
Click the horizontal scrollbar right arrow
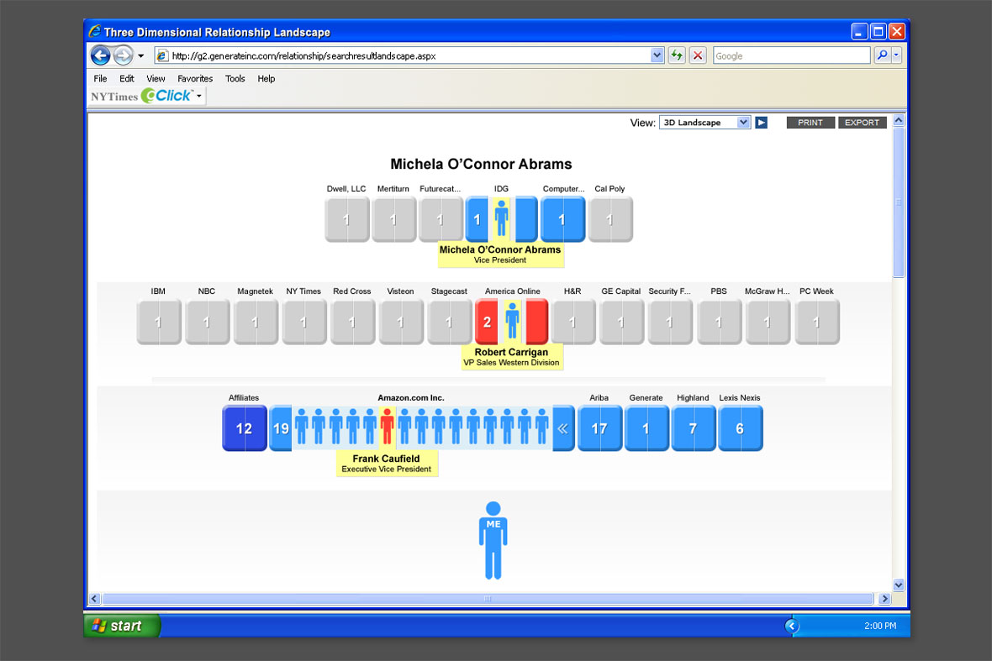[x=884, y=599]
